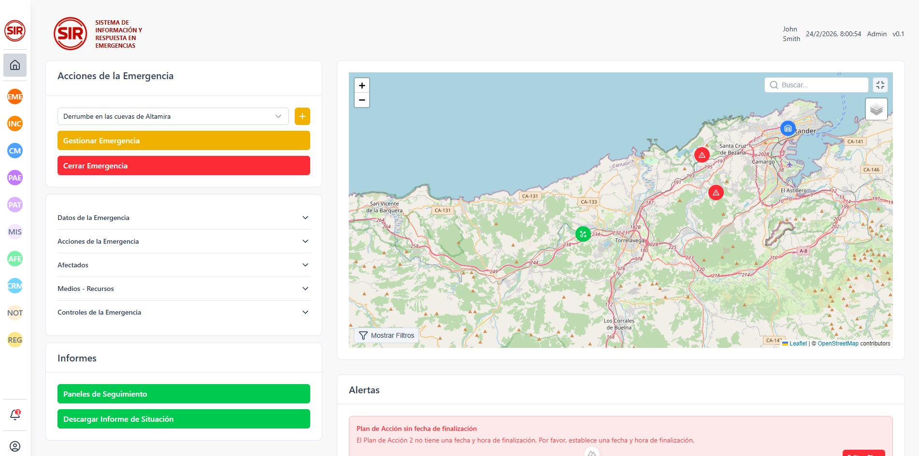919x456 pixels.
Task: Show map filters
Action: click(x=387, y=335)
